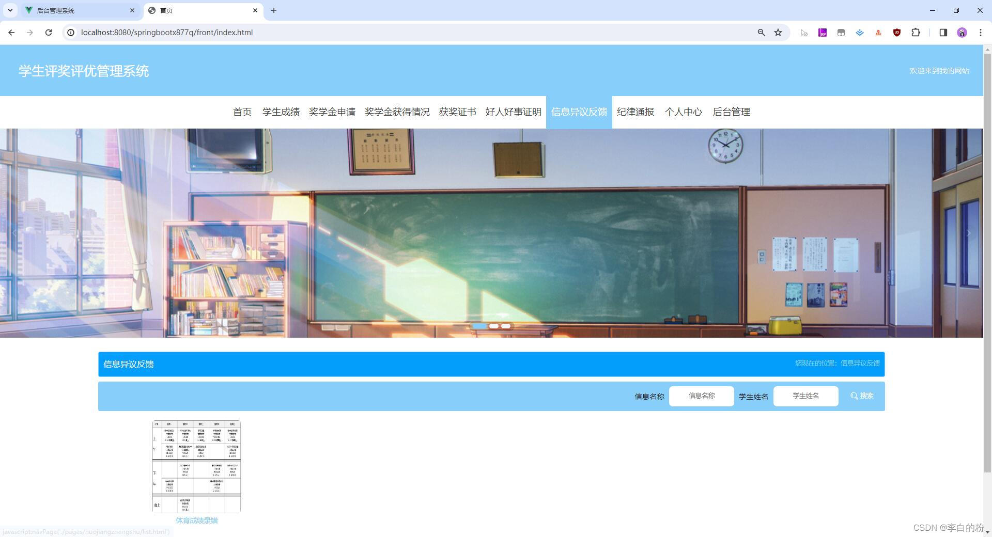The width and height of the screenshot is (992, 537).
Task: Click the browser forward arrow
Action: pyautogui.click(x=30, y=33)
